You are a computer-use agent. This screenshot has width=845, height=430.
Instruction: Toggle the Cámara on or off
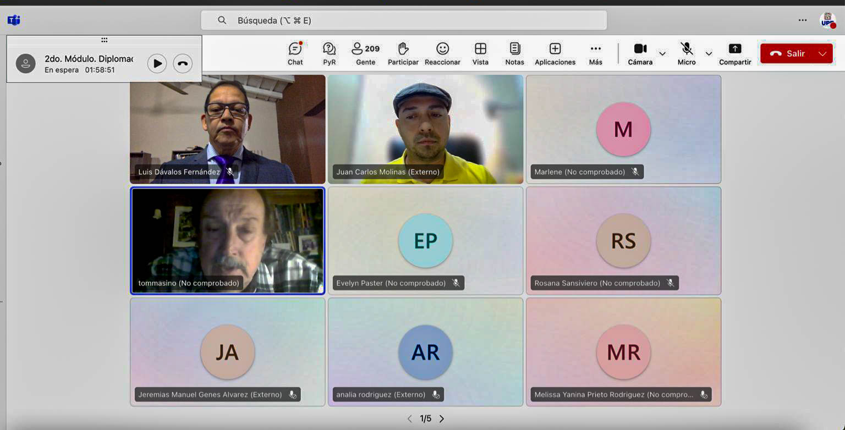pyautogui.click(x=640, y=53)
